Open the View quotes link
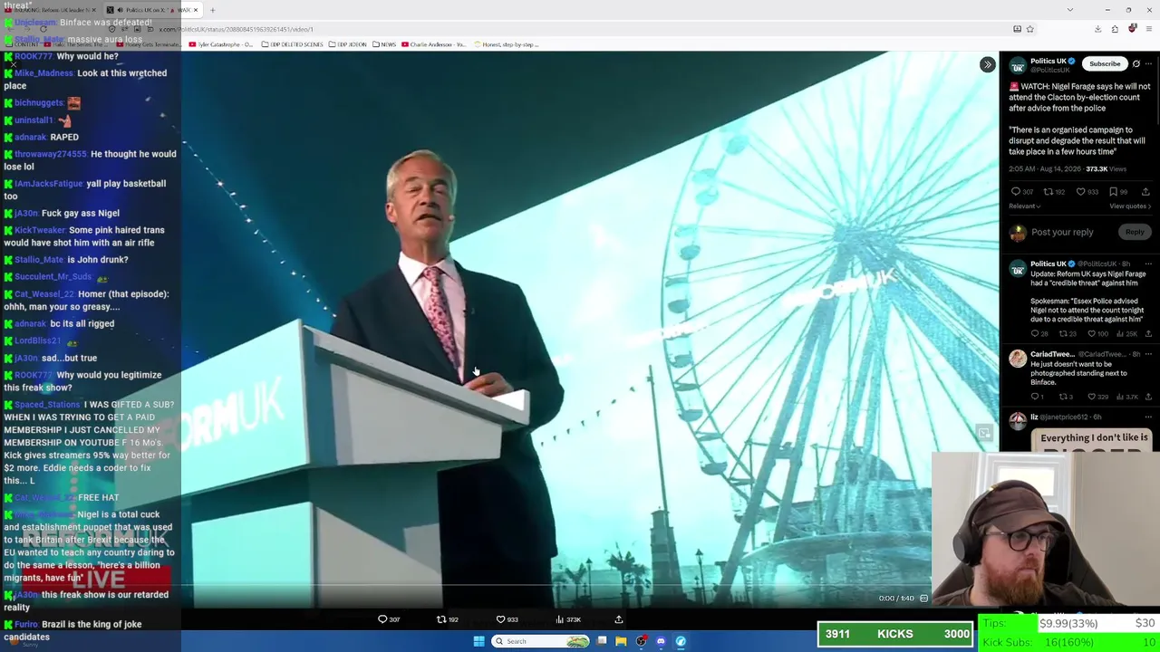Screen dimensions: 1160x652 click(x=1129, y=206)
